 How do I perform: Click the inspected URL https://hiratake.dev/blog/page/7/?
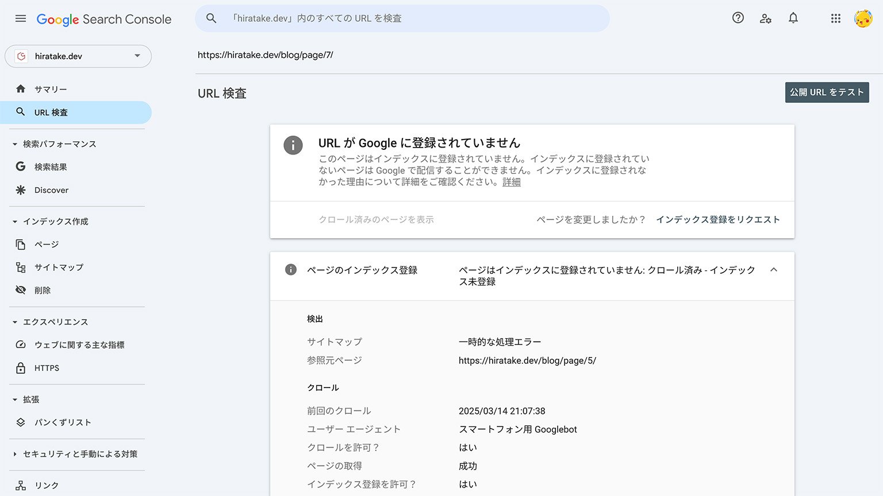click(266, 55)
